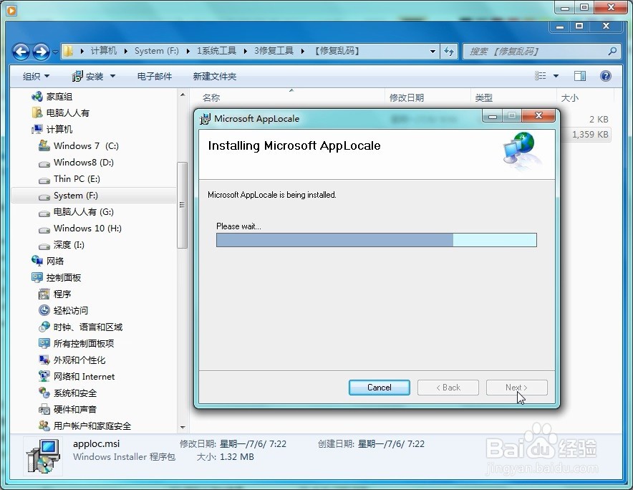The width and height of the screenshot is (633, 490).
Task: Click navigation pane scroll up arrow
Action: [x=183, y=95]
